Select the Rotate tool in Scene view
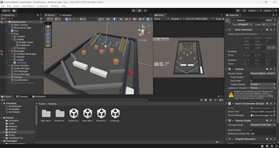Image resolution: width=279 pixels, height=148 pixels. tap(48, 34)
